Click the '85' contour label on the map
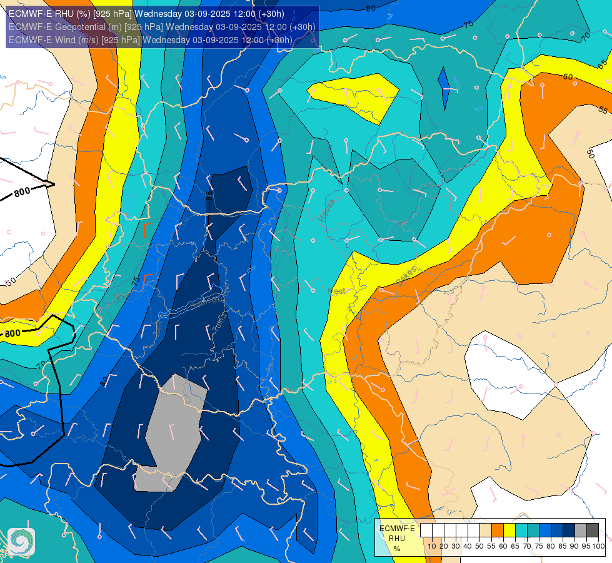The image size is (612, 563). point(209,194)
